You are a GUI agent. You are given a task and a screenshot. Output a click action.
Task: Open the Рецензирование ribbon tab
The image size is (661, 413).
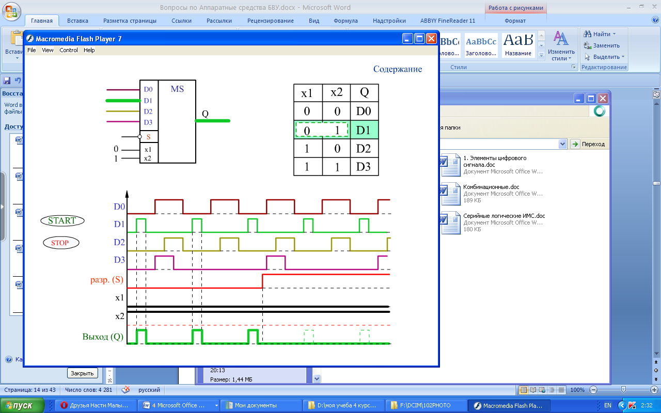271,21
